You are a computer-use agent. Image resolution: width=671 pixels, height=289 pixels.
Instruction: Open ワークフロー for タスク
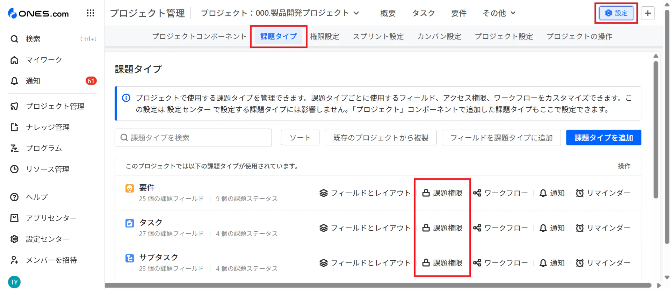pyautogui.click(x=500, y=228)
